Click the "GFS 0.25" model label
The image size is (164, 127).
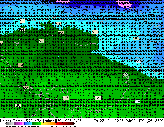73,121
